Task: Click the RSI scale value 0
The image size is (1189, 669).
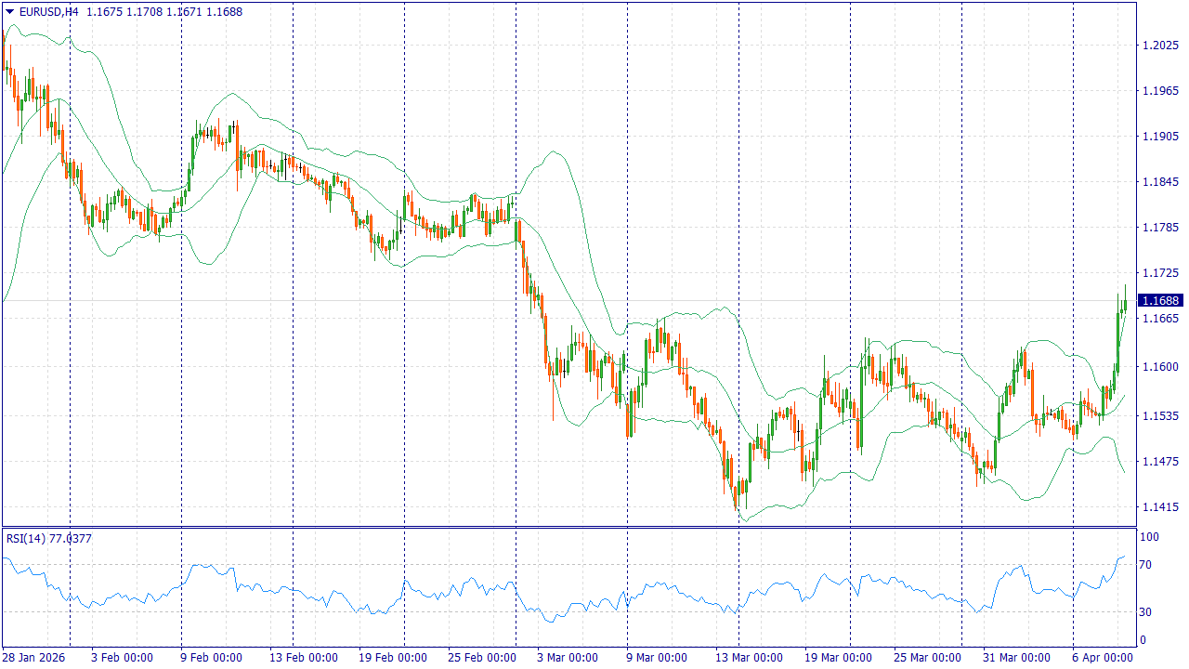Action: pos(1143,640)
